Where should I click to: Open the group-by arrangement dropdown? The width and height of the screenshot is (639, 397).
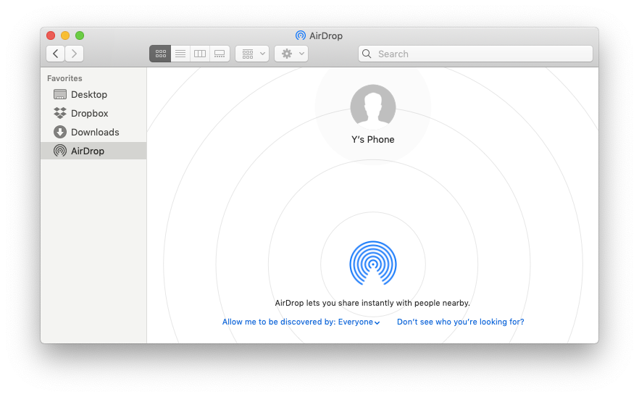252,54
